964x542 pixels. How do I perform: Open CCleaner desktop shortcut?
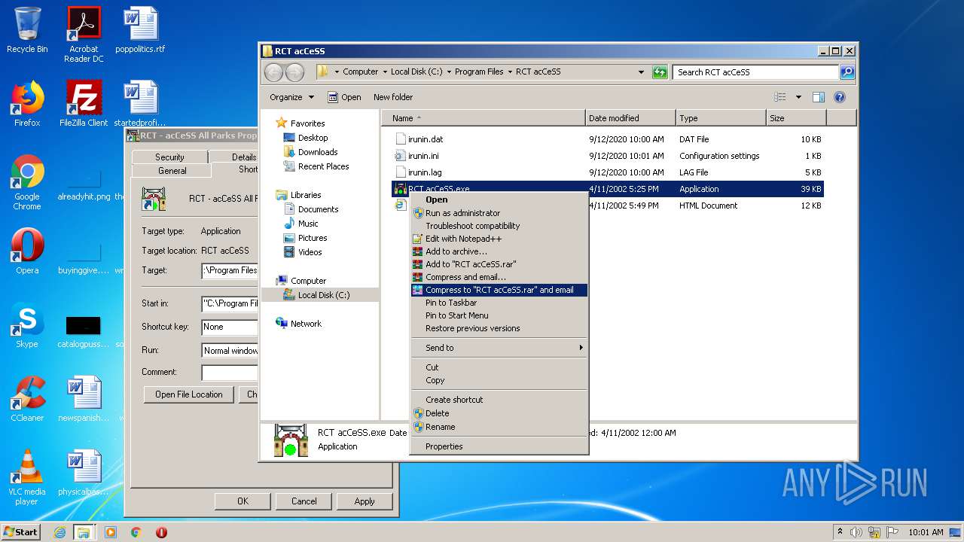click(x=27, y=399)
